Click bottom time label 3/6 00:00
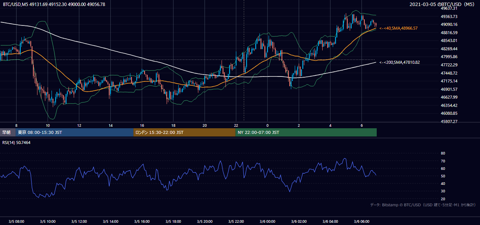Screen dimensions: 480x225 tap(267, 222)
